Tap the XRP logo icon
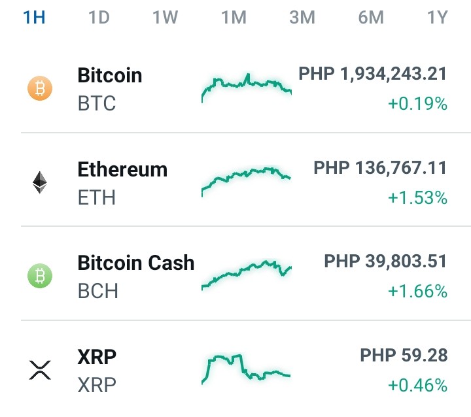 (x=40, y=370)
